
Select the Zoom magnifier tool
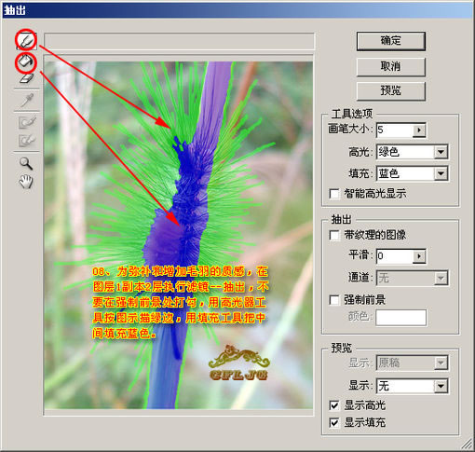point(26,163)
